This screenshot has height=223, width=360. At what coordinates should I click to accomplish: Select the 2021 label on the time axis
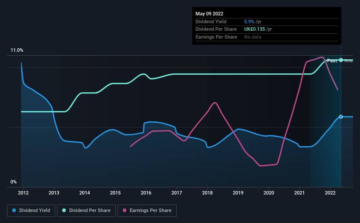[299, 193]
